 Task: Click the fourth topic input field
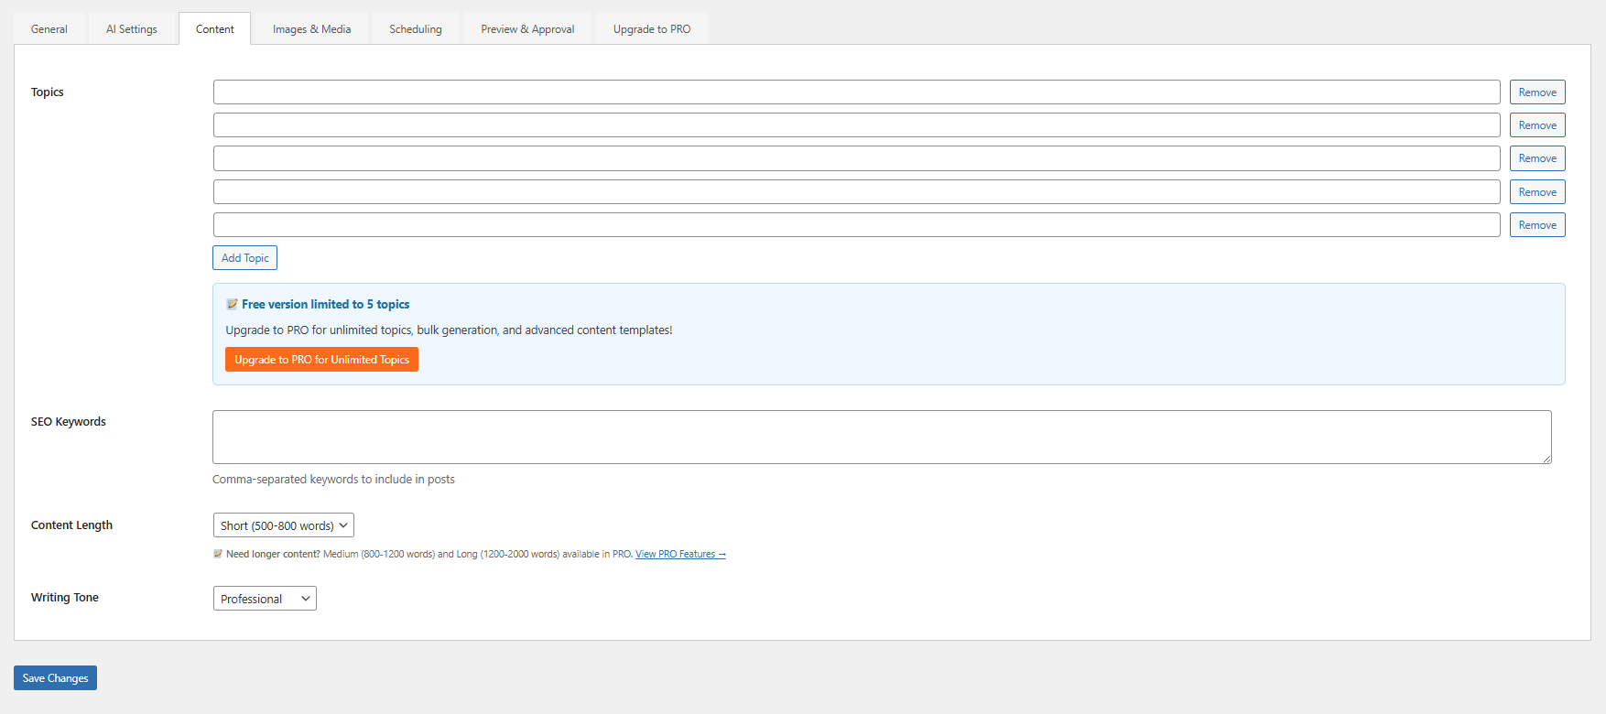pos(856,192)
